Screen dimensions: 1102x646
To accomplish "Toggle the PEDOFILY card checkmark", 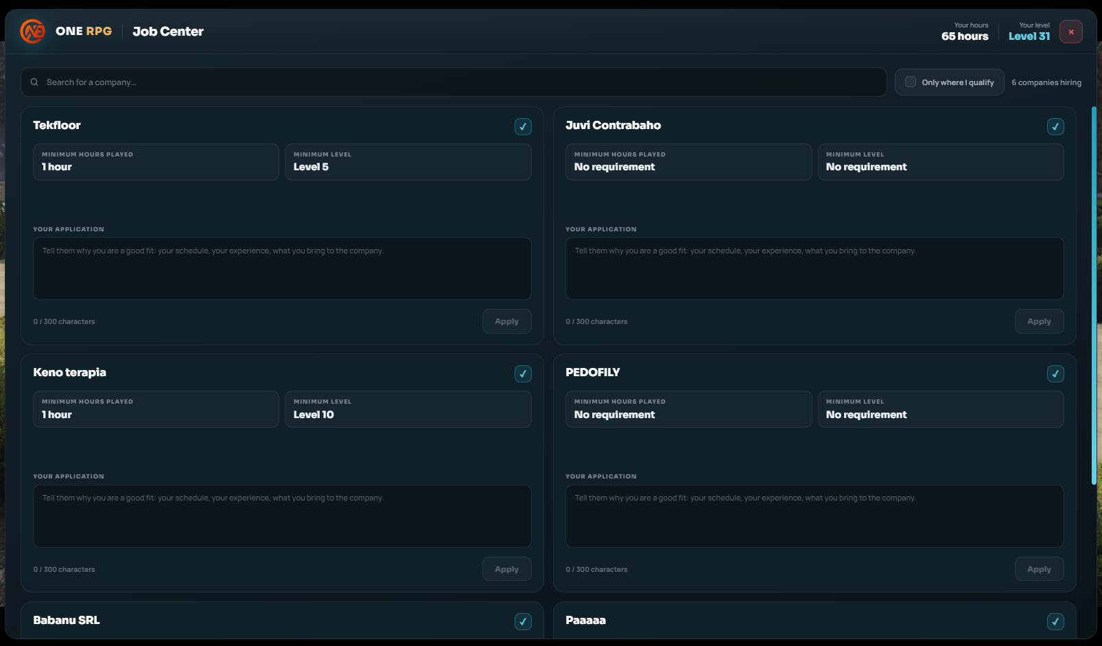I will (1055, 373).
